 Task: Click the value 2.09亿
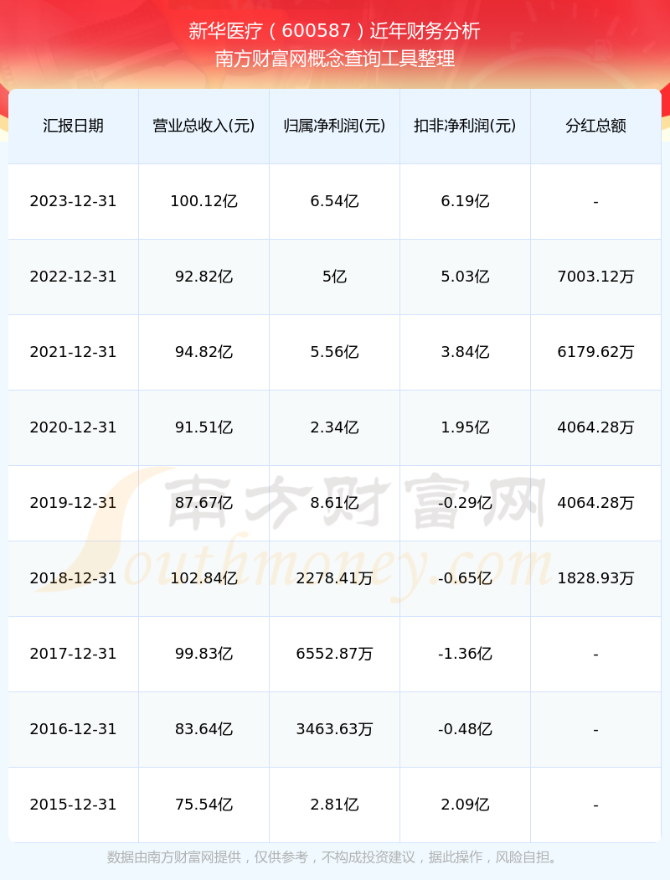(x=466, y=805)
